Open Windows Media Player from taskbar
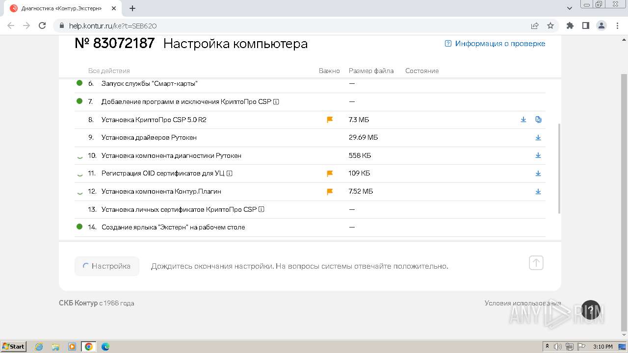 pyautogui.click(x=72, y=347)
